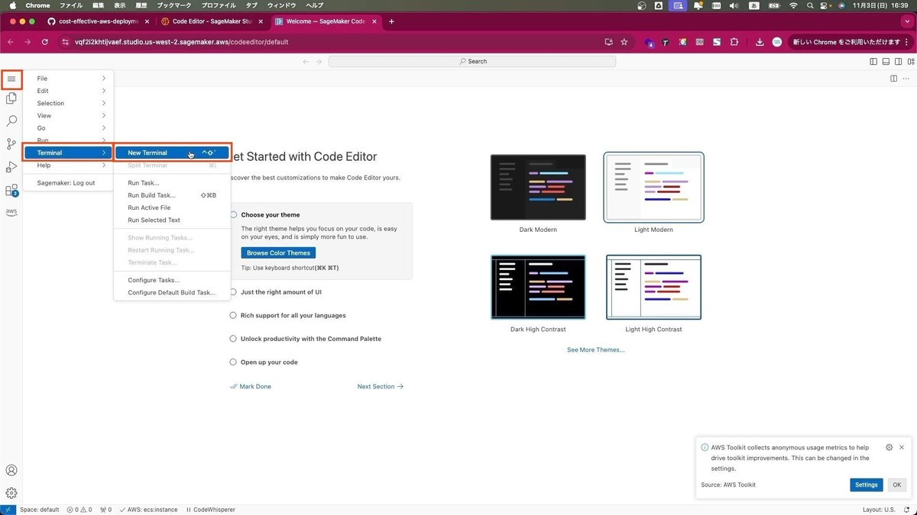
Task: Click Browse Color Themes button
Action: tap(278, 253)
